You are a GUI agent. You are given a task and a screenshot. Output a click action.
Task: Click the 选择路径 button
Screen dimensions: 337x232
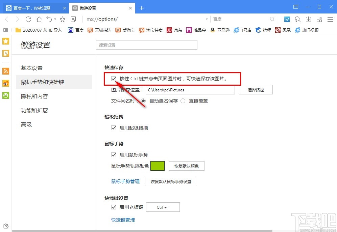256,90
